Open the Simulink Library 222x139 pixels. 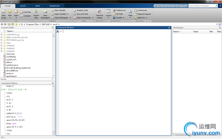[100, 14]
